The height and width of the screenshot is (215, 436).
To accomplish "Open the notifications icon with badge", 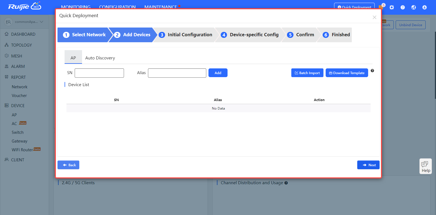I will (x=381, y=7).
